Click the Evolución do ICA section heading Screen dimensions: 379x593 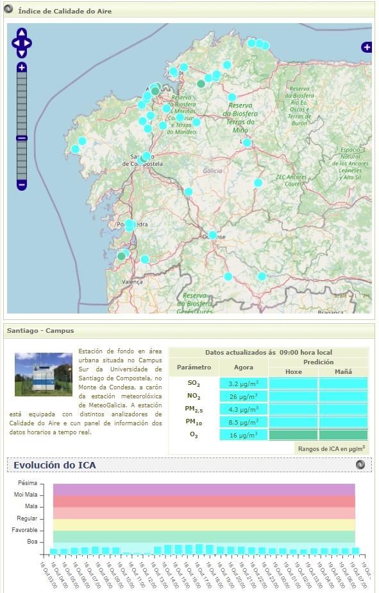pyautogui.click(x=55, y=465)
